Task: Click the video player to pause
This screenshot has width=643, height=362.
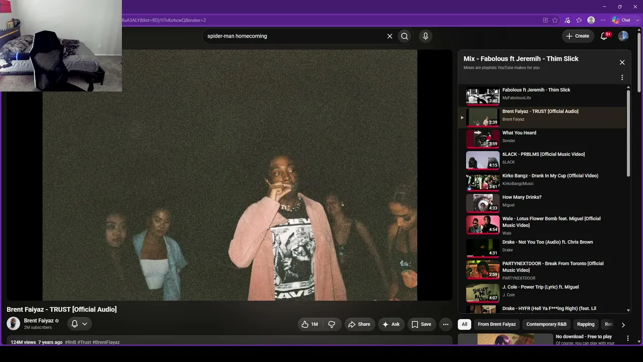Action: pos(230,175)
